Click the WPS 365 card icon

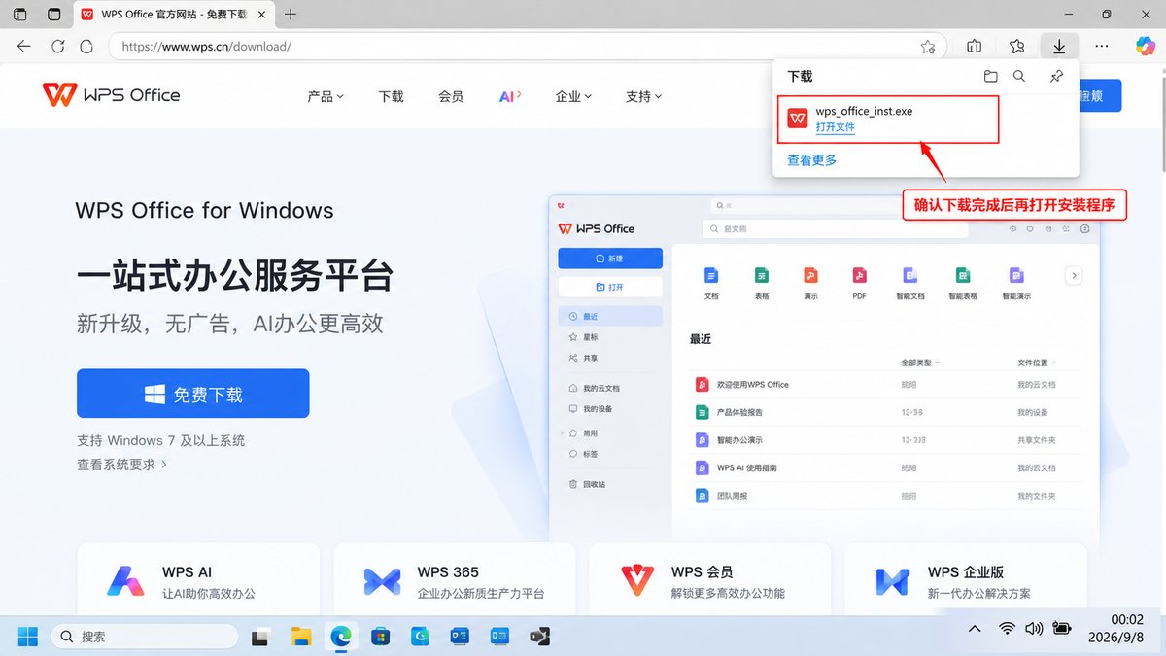coord(382,581)
